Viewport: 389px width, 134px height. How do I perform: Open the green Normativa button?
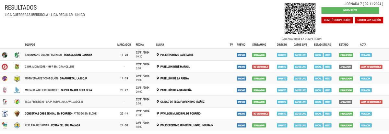coord(350,10)
